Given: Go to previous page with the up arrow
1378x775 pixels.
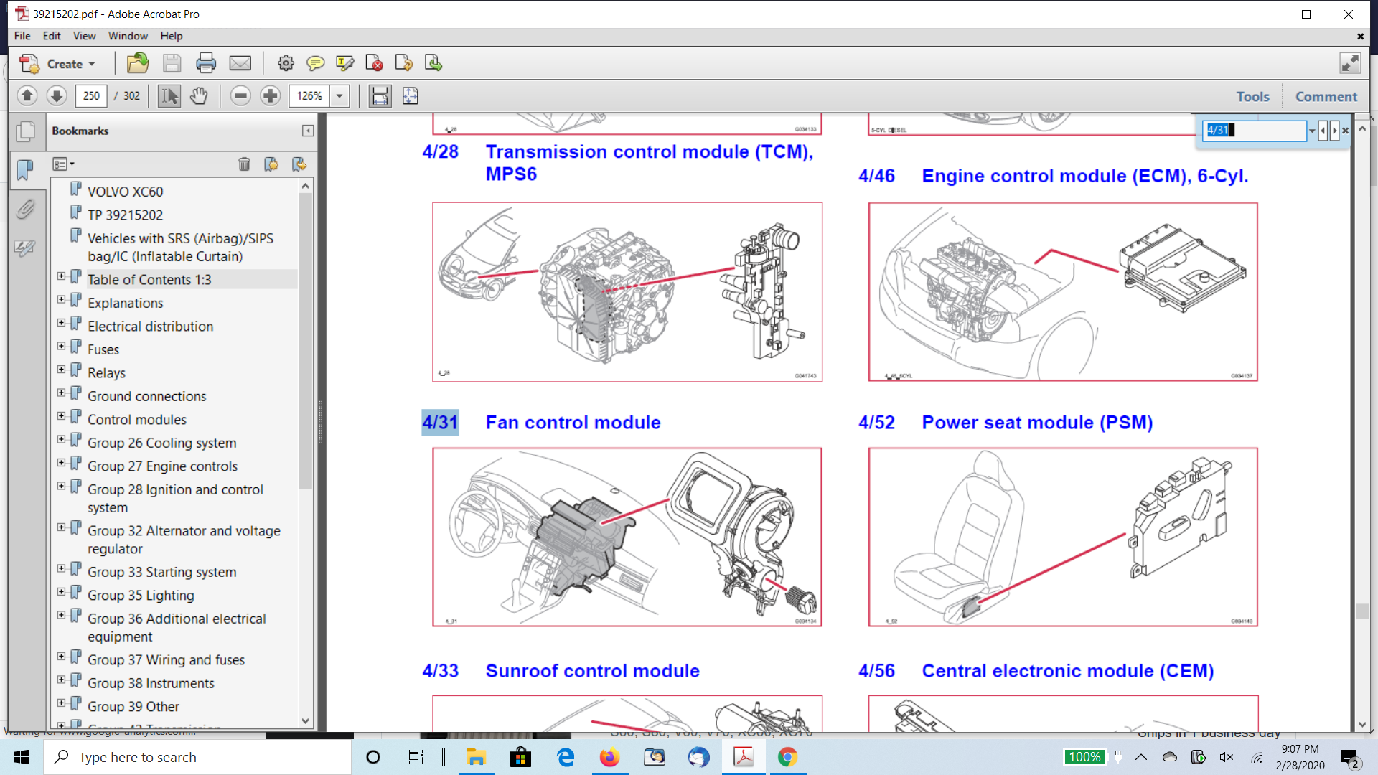Looking at the screenshot, I should [27, 95].
